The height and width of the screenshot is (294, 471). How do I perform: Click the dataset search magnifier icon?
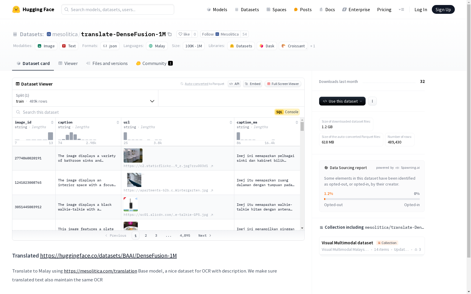tap(18, 112)
